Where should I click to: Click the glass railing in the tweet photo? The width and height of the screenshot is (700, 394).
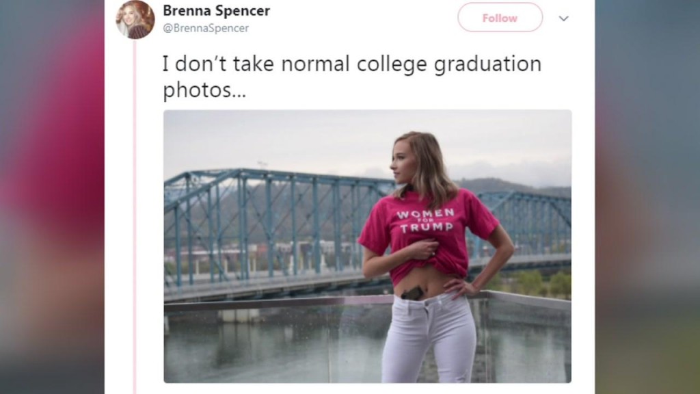[x=277, y=339]
